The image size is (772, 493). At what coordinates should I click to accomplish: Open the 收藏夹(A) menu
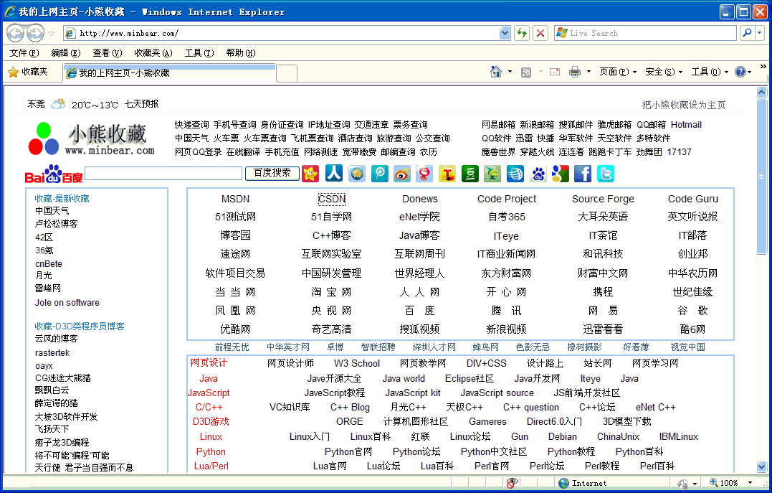point(153,53)
